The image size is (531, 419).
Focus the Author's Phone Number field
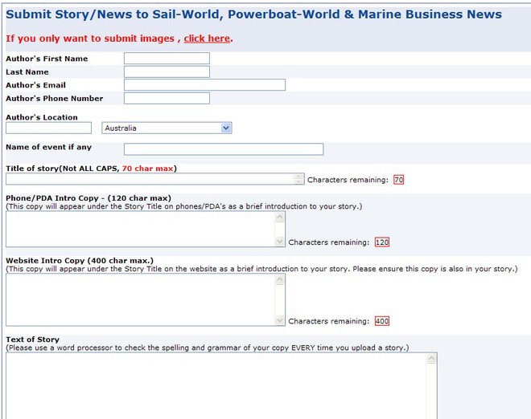pyautogui.click(x=167, y=99)
